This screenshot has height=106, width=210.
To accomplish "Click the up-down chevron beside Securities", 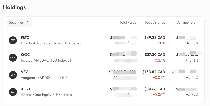I will pos(28,23).
